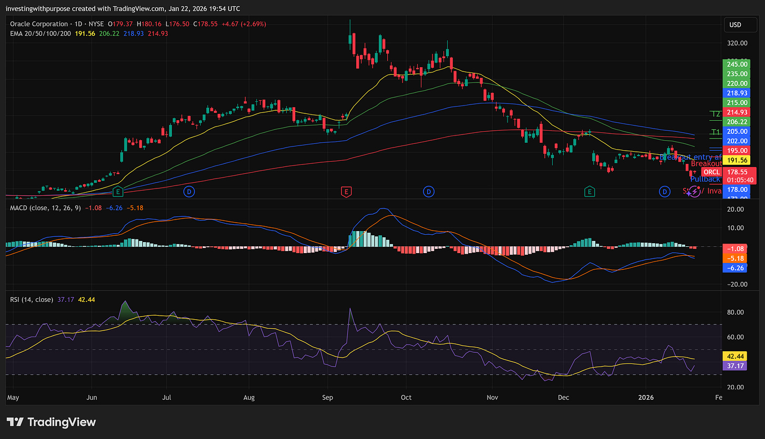The width and height of the screenshot is (765, 439).
Task: Open the green earnings marker in June
Action: tap(118, 192)
